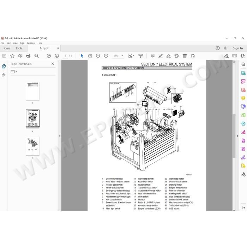
Task: Click the stamp tool icon
Action: (x=176, y=56)
